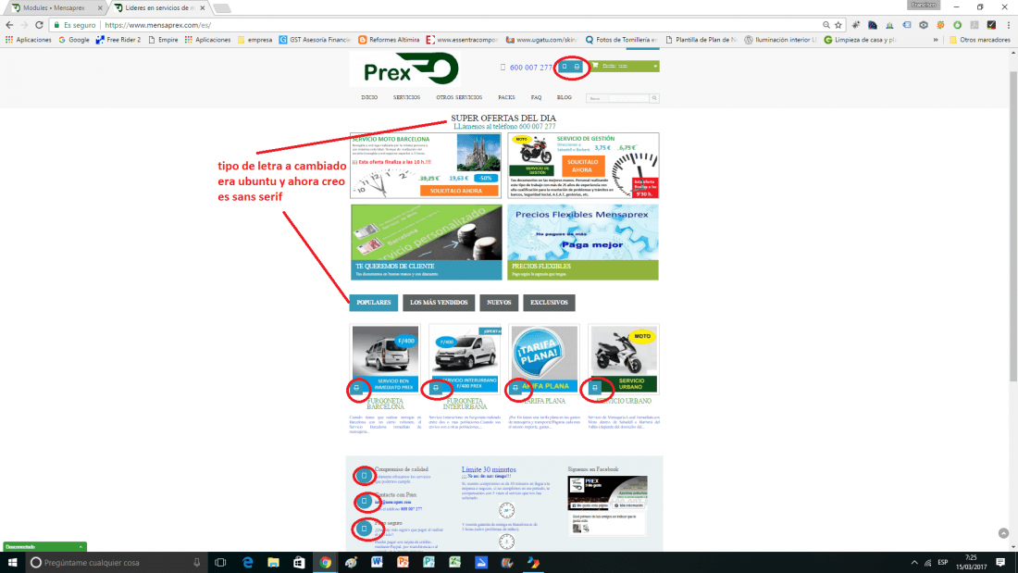This screenshot has width=1018, height=573.
Task: Open the FAQ menu item
Action: (x=536, y=97)
